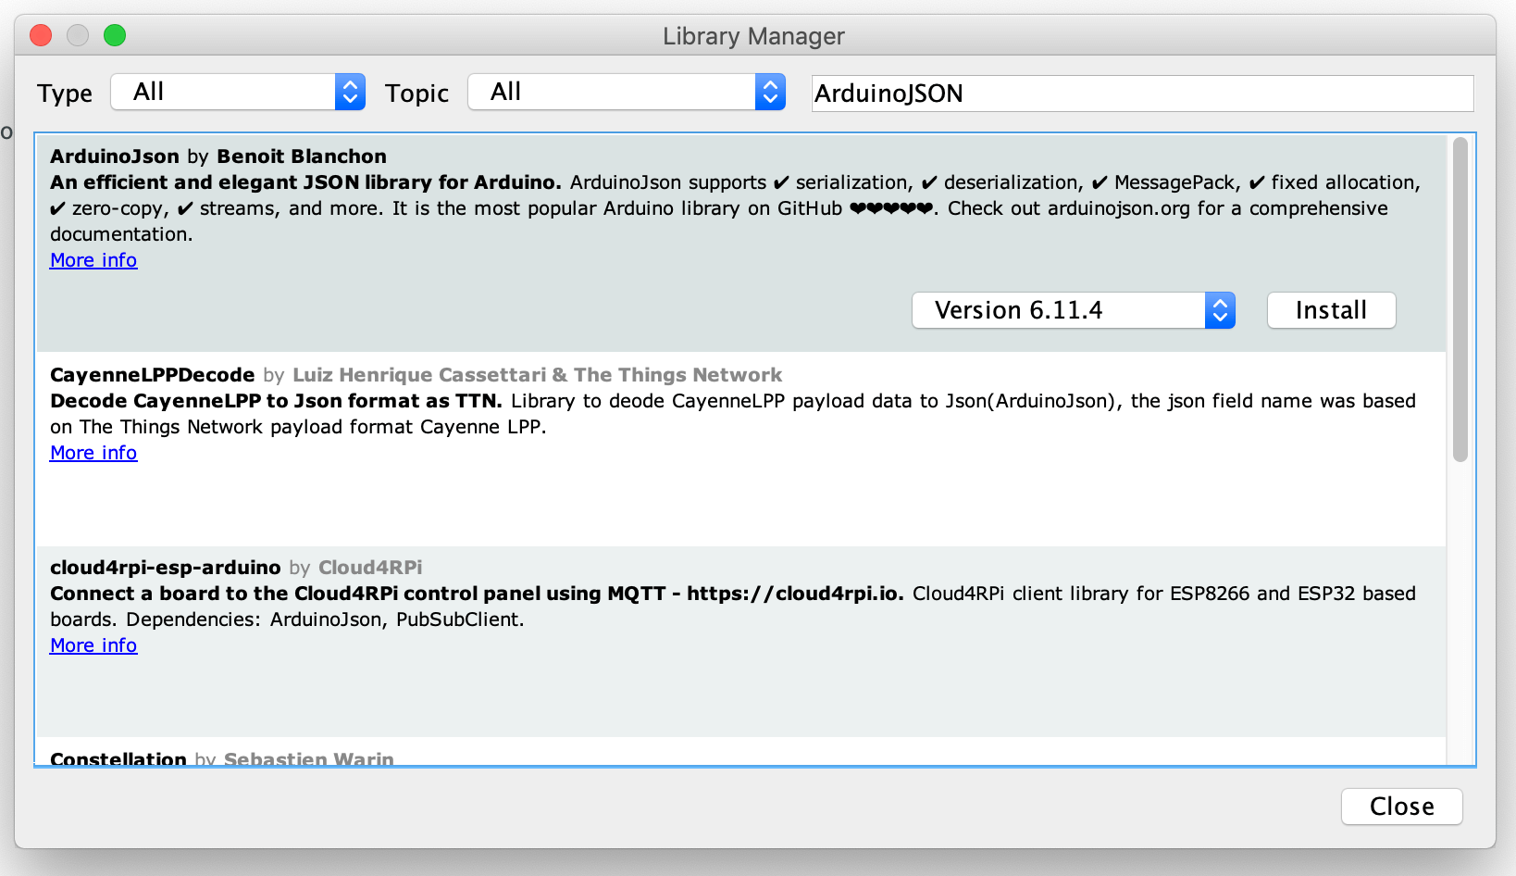Click the green window zoom button

[x=115, y=35]
